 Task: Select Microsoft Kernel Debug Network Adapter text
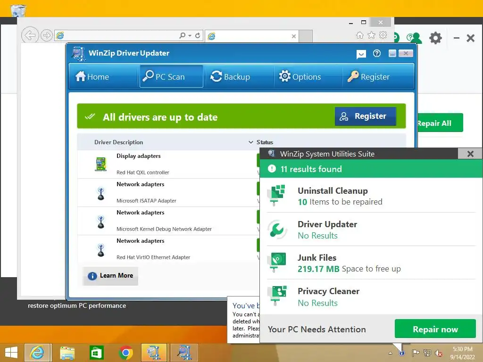tap(164, 229)
